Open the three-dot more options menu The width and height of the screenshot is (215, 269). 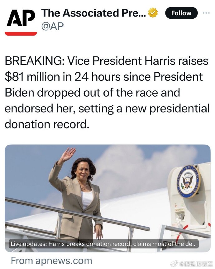[206, 13]
